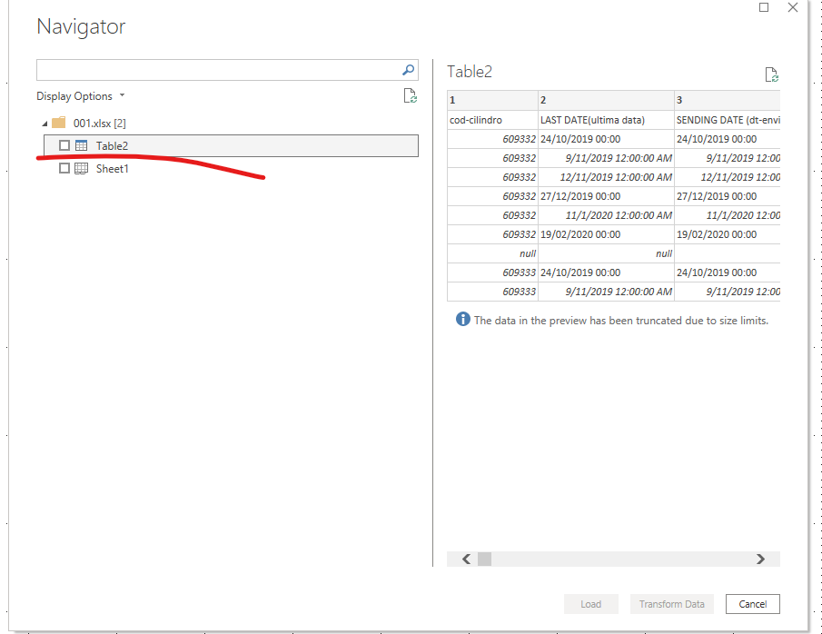Click column header 3 in preview
The image size is (822, 634).
[728, 100]
